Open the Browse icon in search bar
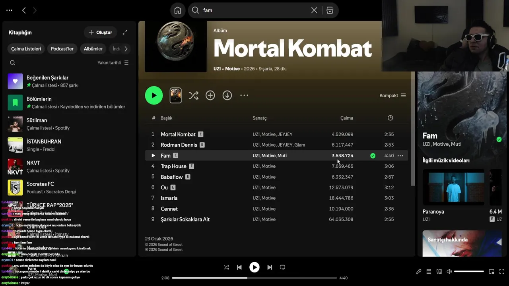This screenshot has width=509, height=286. (330, 10)
